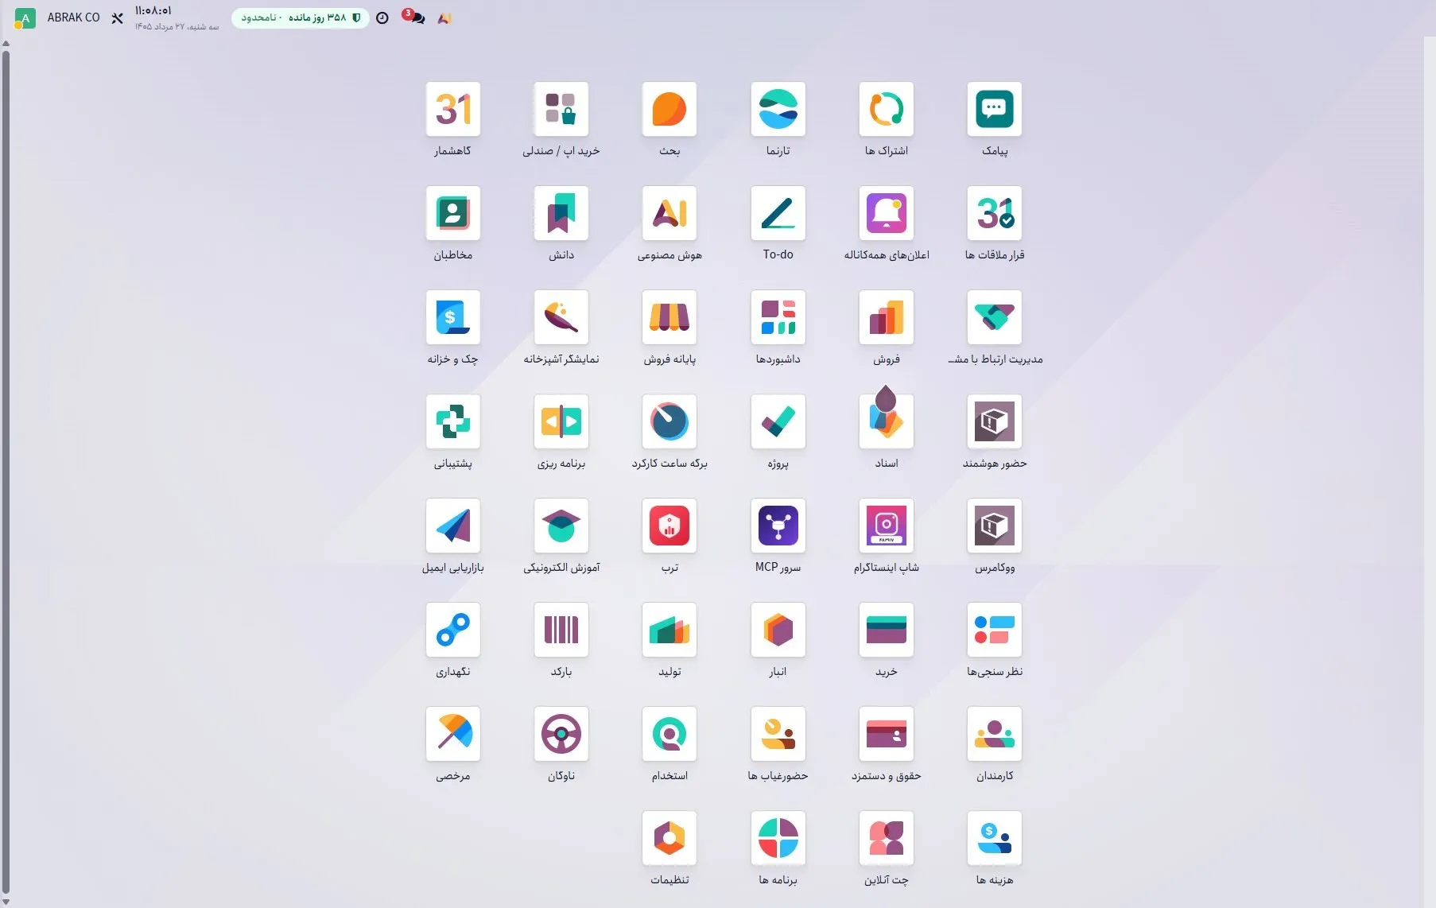Click the AI assistant icon in top bar
The width and height of the screenshot is (1436, 908).
point(444,18)
